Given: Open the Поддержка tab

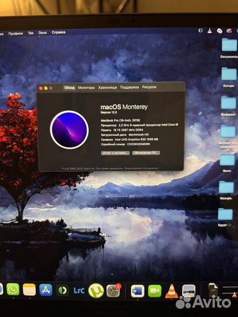Looking at the screenshot, I should coord(129,87).
